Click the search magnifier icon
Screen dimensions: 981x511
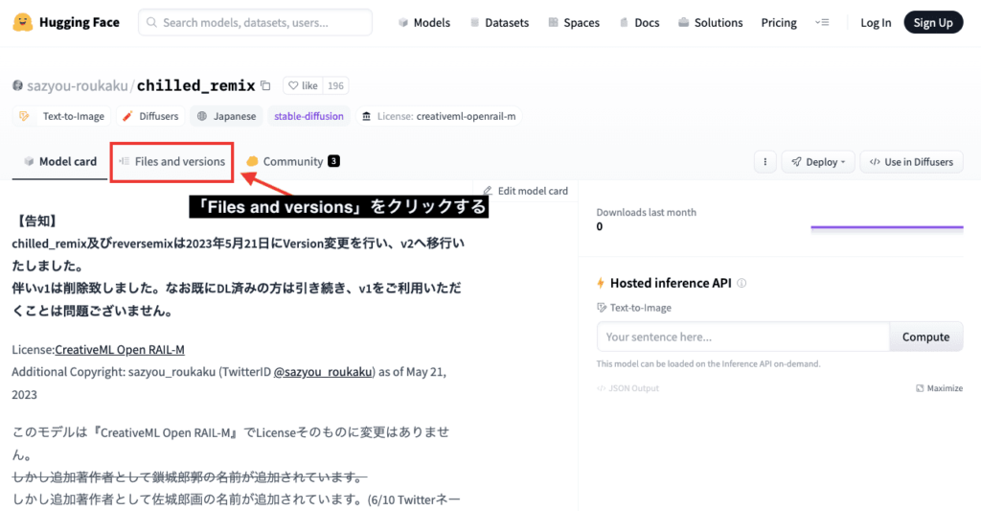pos(151,23)
